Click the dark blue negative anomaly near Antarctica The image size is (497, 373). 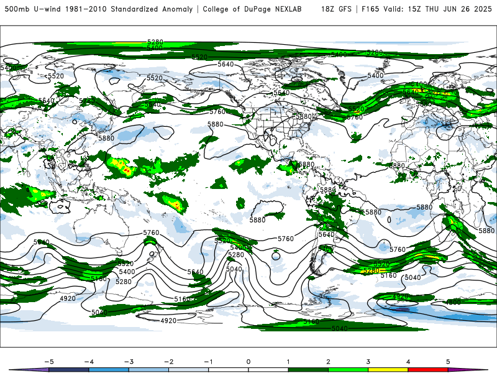[x=402, y=309]
